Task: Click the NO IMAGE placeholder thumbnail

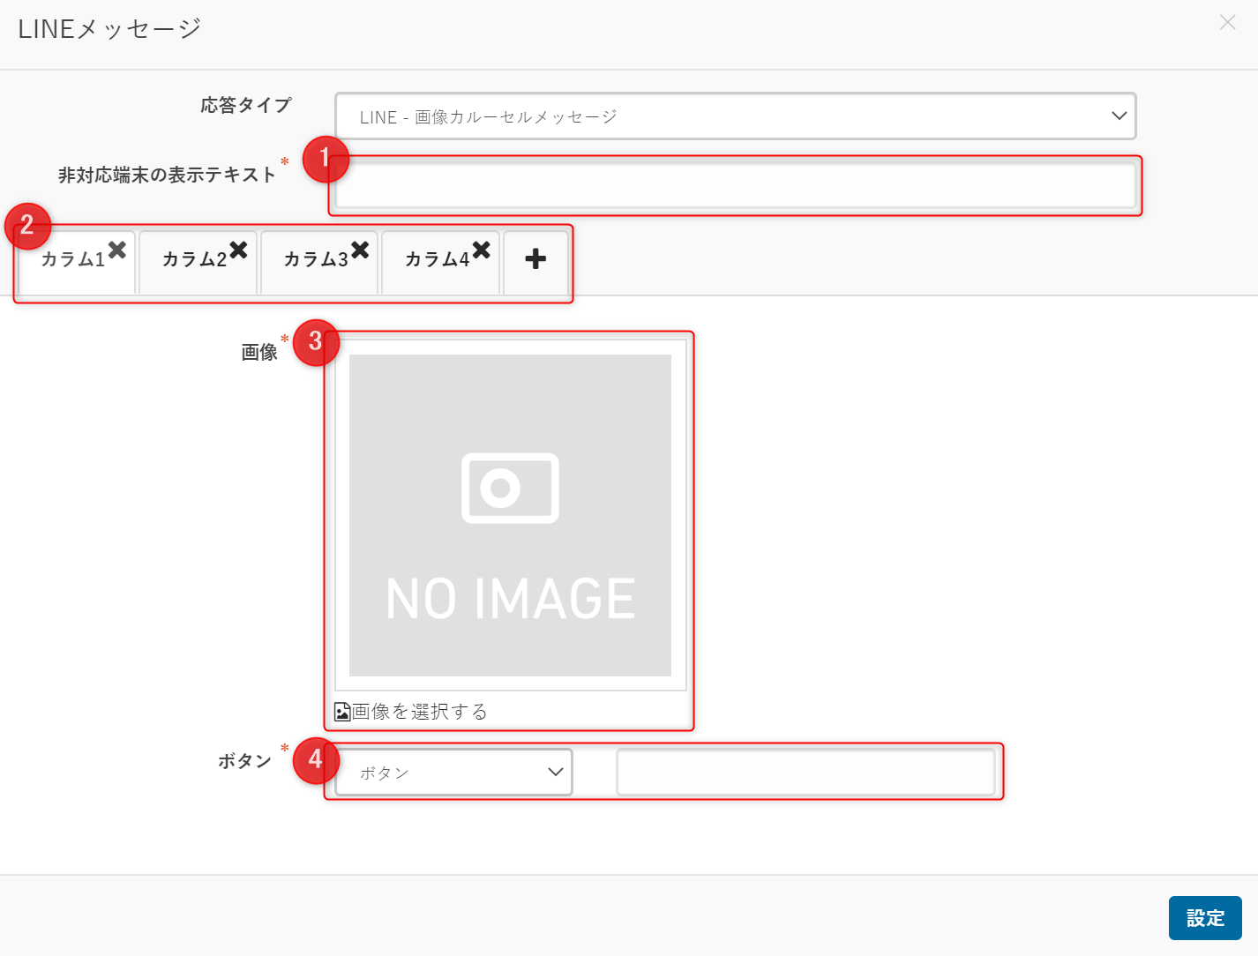Action: (x=510, y=515)
